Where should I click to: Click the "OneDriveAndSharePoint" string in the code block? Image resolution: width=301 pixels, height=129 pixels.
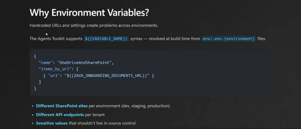click(85, 63)
